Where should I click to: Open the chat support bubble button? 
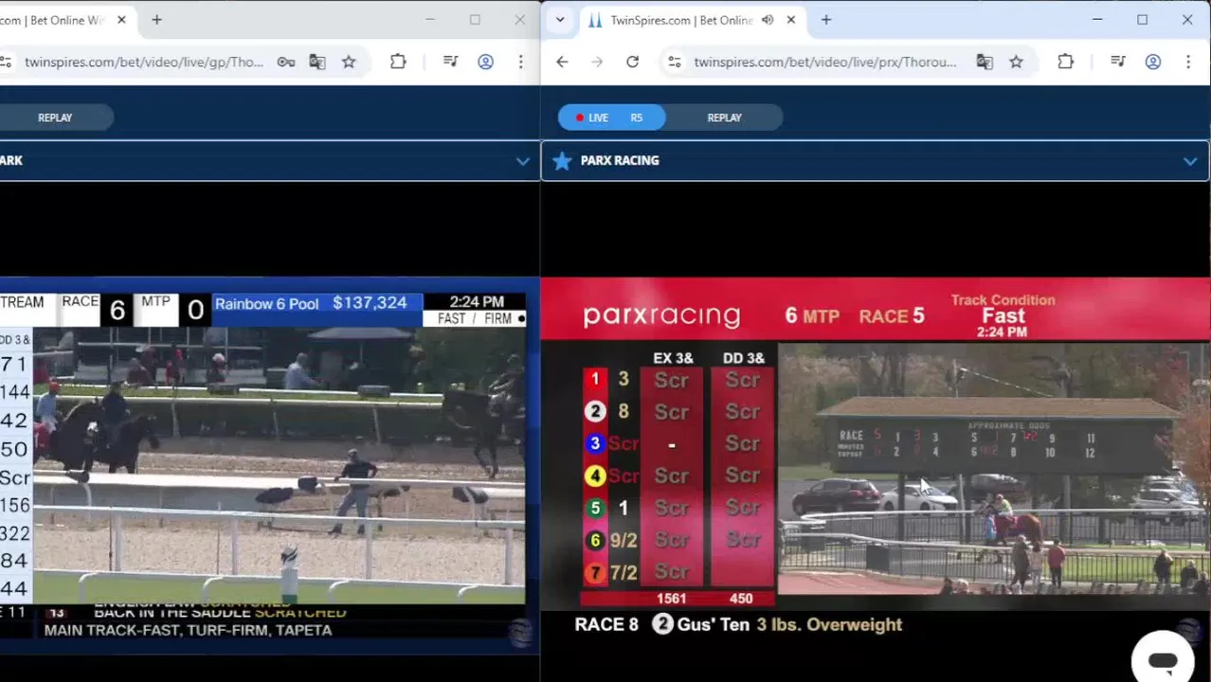tap(1163, 659)
